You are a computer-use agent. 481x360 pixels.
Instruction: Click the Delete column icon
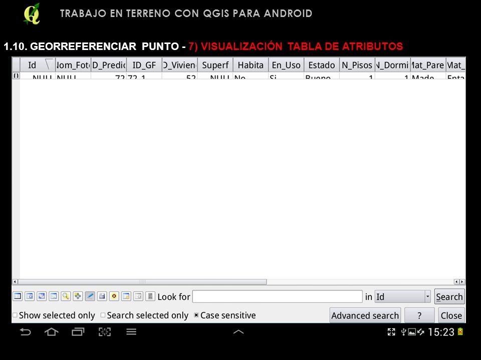138,296
